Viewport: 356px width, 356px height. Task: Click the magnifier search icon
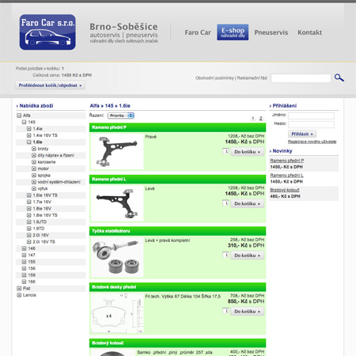pyautogui.click(x=339, y=78)
